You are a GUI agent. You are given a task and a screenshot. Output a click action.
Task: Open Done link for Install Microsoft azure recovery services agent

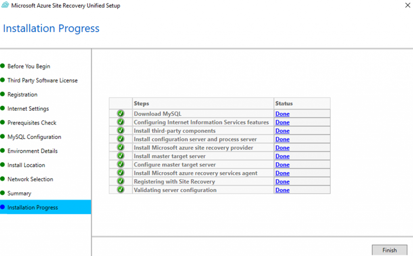[x=282, y=173]
